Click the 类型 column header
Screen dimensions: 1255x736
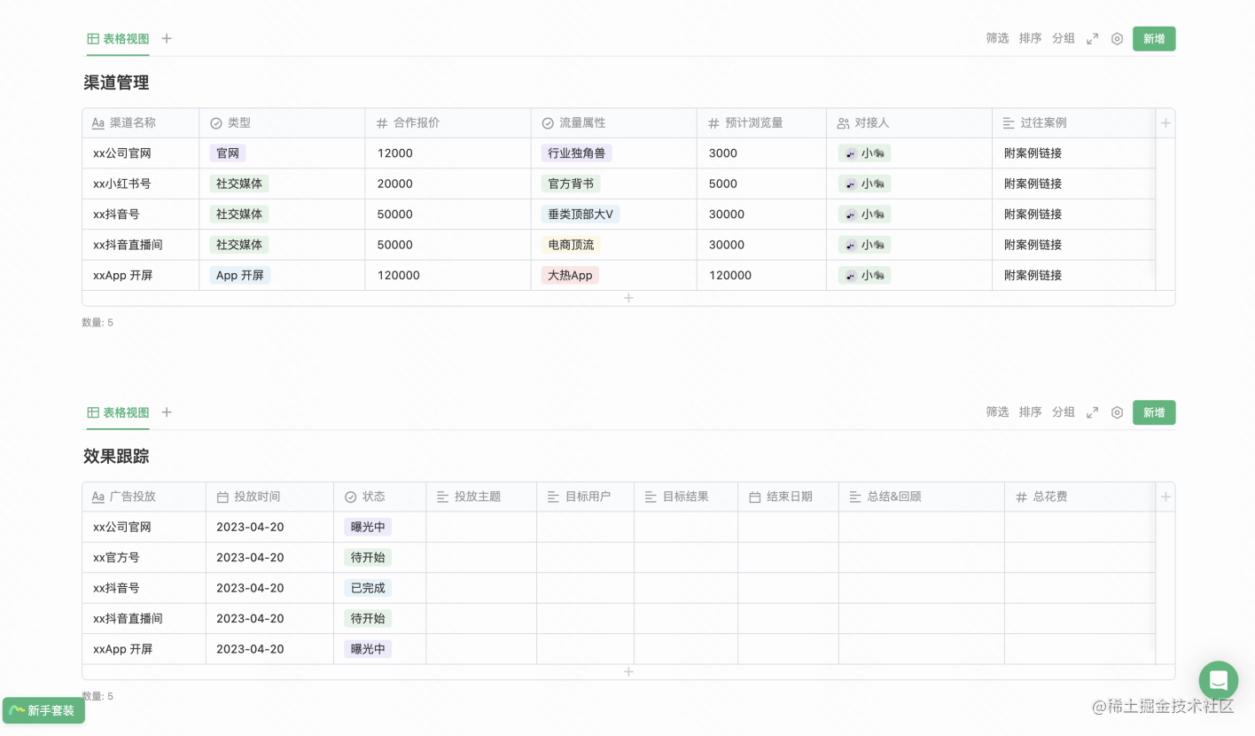tap(282, 123)
